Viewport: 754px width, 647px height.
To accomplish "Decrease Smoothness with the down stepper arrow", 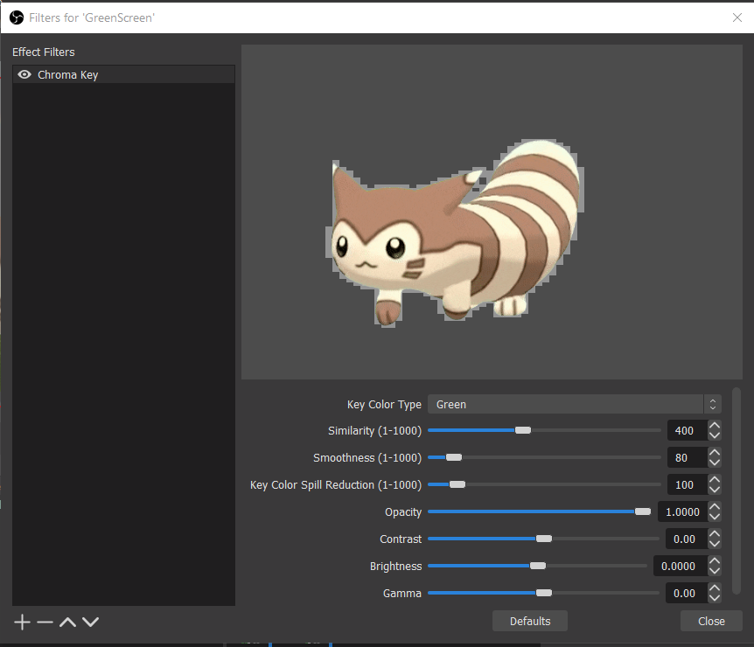I will [x=715, y=463].
